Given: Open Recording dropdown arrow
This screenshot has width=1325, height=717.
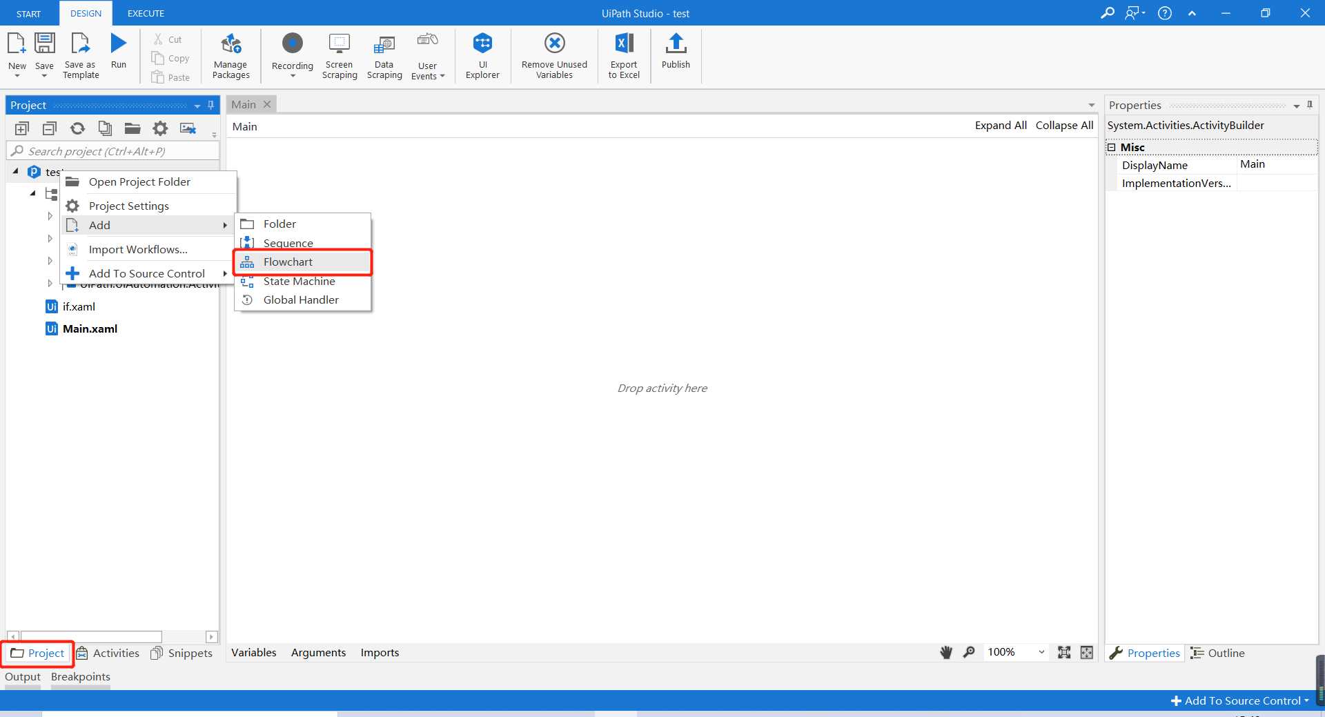Looking at the screenshot, I should pyautogui.click(x=293, y=76).
